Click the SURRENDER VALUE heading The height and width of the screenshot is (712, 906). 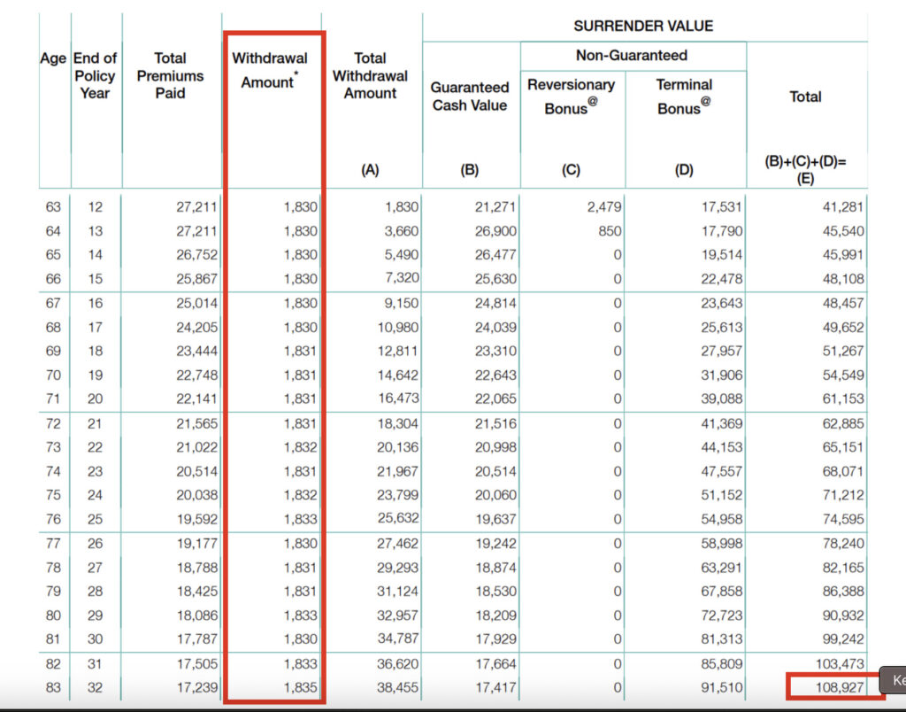tap(642, 26)
